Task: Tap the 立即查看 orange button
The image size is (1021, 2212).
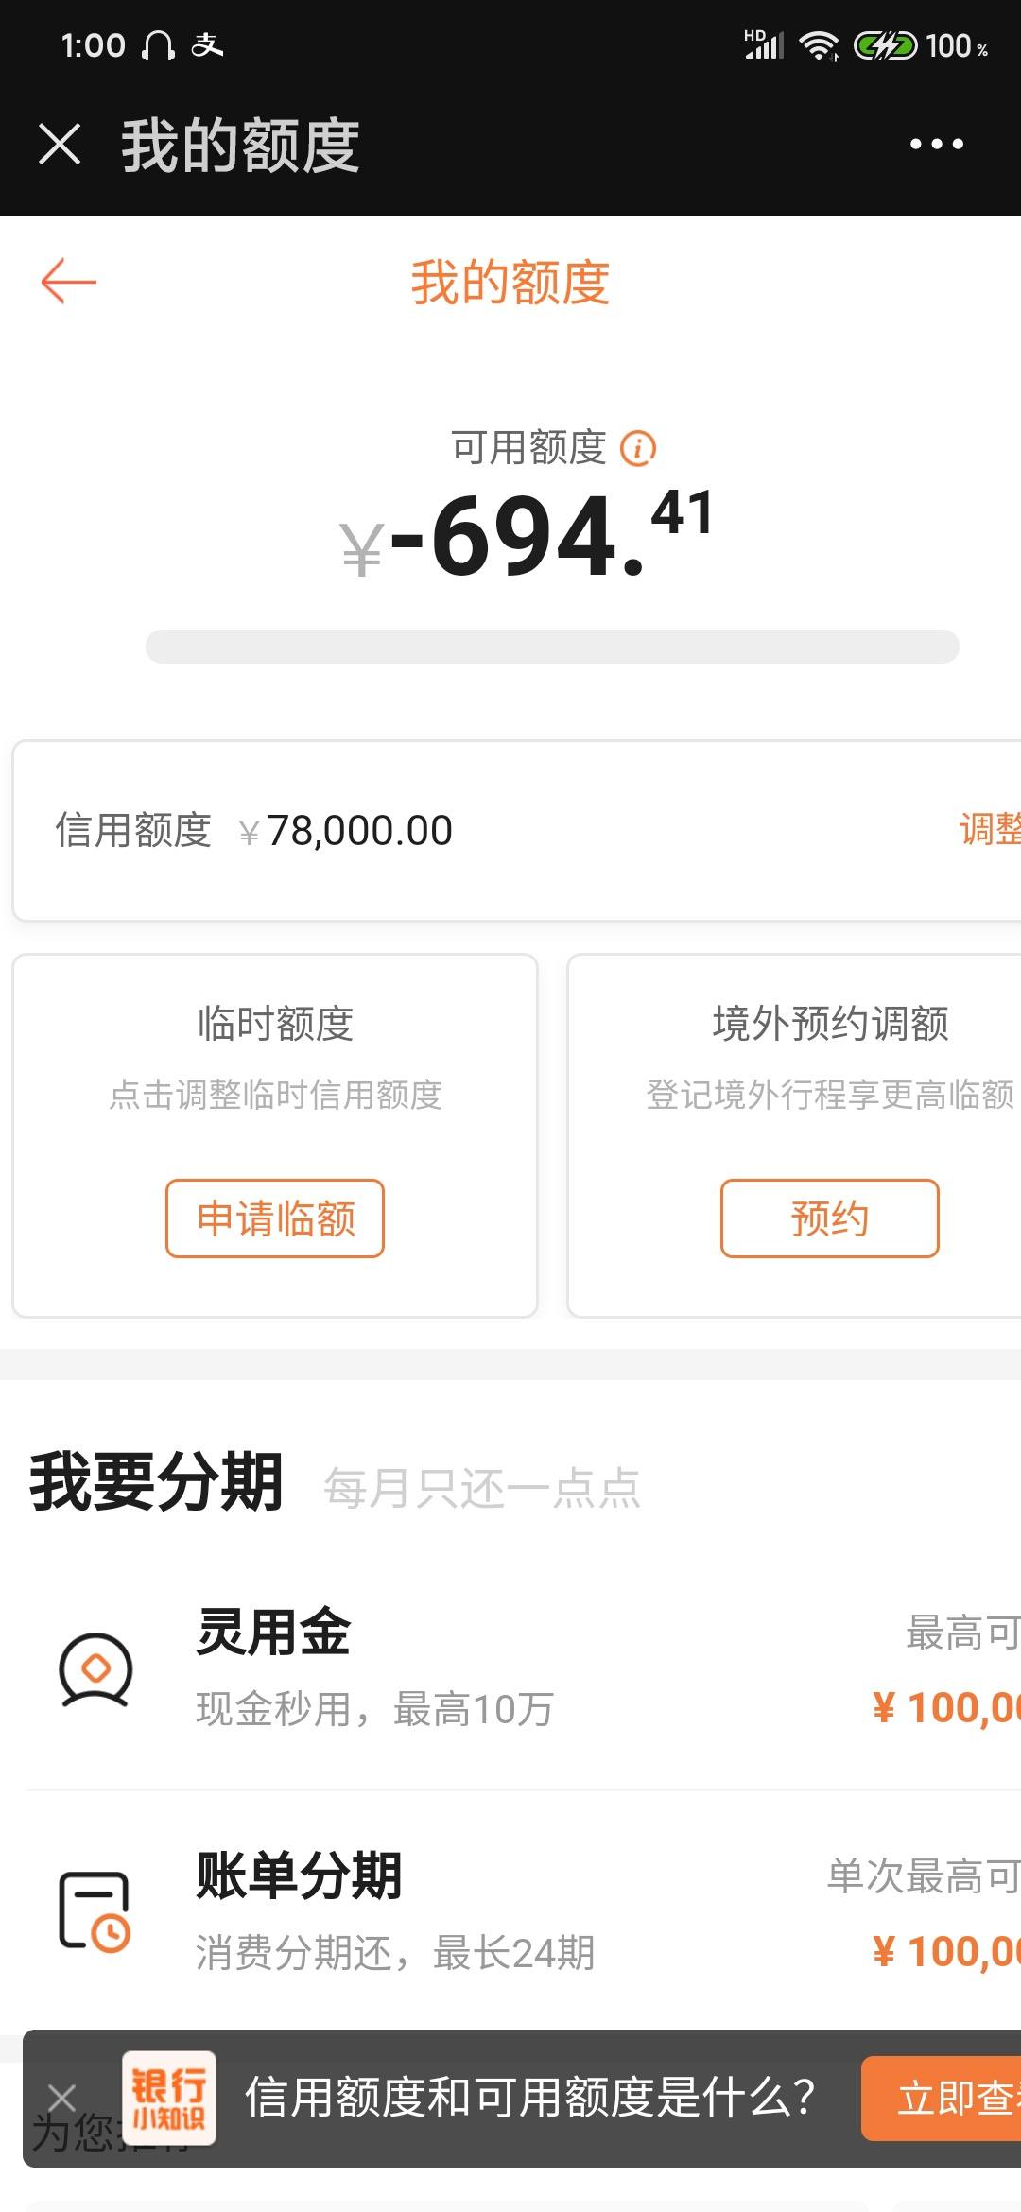Action: (x=942, y=2098)
